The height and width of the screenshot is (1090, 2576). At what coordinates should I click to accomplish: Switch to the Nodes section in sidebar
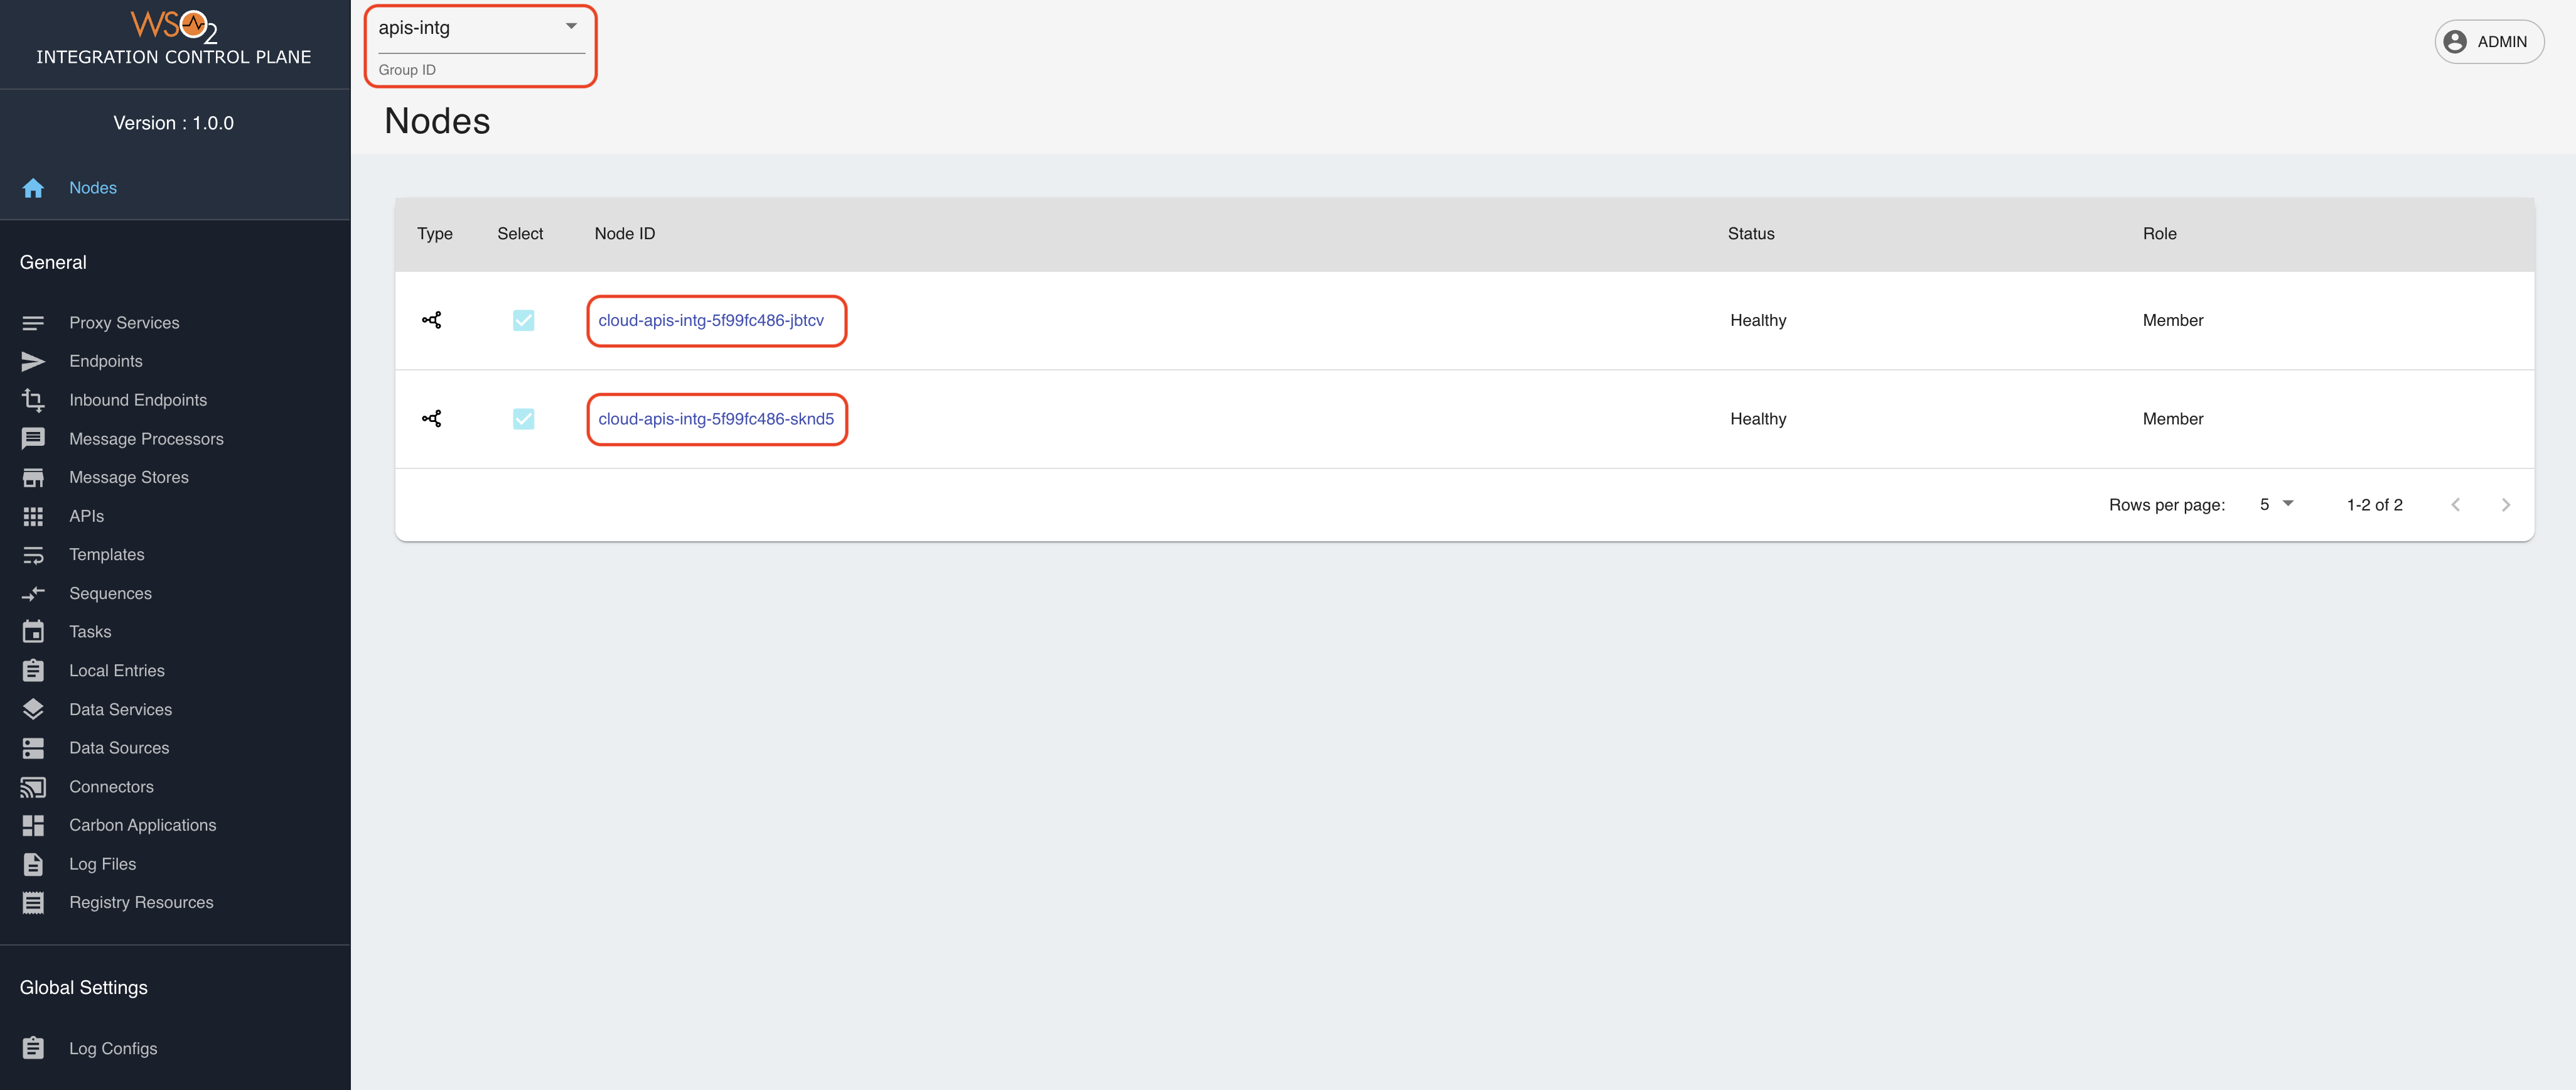tap(92, 187)
